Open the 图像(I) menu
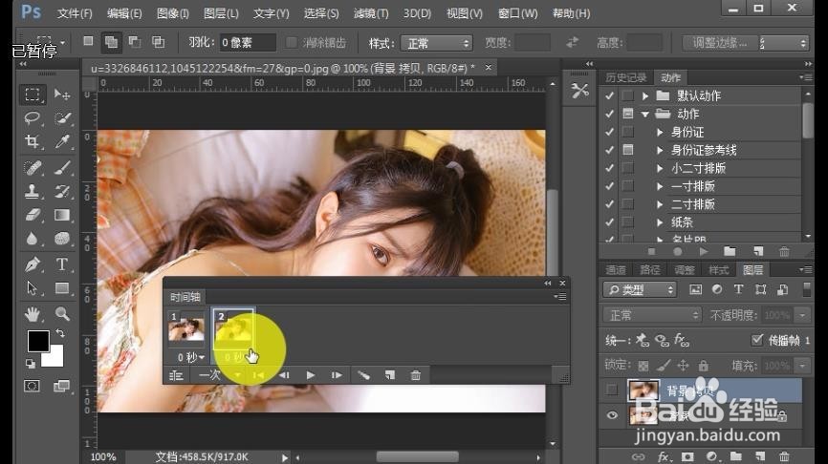The height and width of the screenshot is (464, 828). tap(173, 13)
